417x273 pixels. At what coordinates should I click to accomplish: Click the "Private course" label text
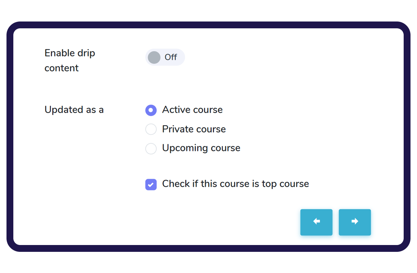(x=194, y=129)
